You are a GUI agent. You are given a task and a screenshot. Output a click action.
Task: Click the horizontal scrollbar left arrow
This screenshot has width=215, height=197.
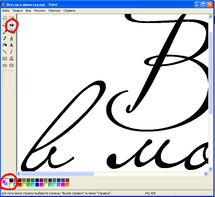[x=19, y=174]
